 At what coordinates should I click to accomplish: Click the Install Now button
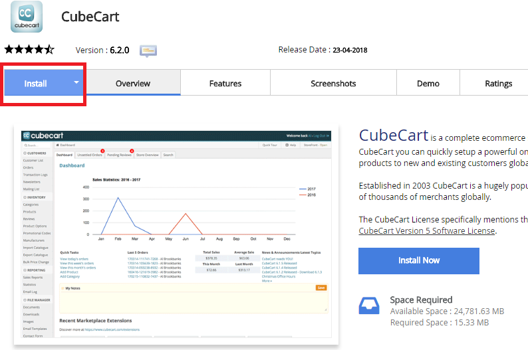click(x=418, y=260)
